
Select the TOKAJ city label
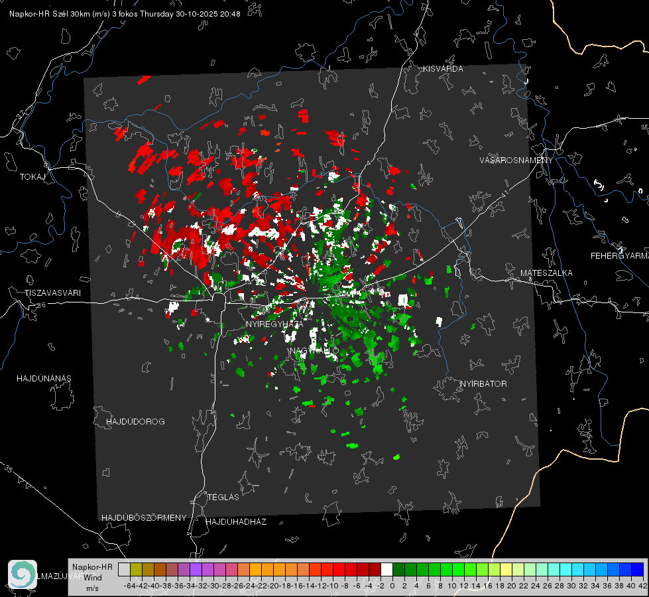pos(32,177)
